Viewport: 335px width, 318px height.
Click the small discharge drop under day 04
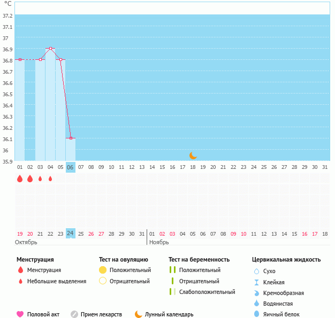pos(50,179)
